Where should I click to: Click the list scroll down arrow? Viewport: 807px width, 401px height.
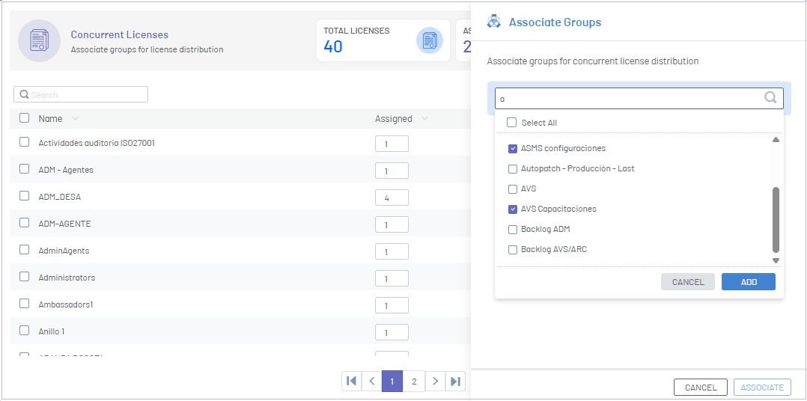776,260
